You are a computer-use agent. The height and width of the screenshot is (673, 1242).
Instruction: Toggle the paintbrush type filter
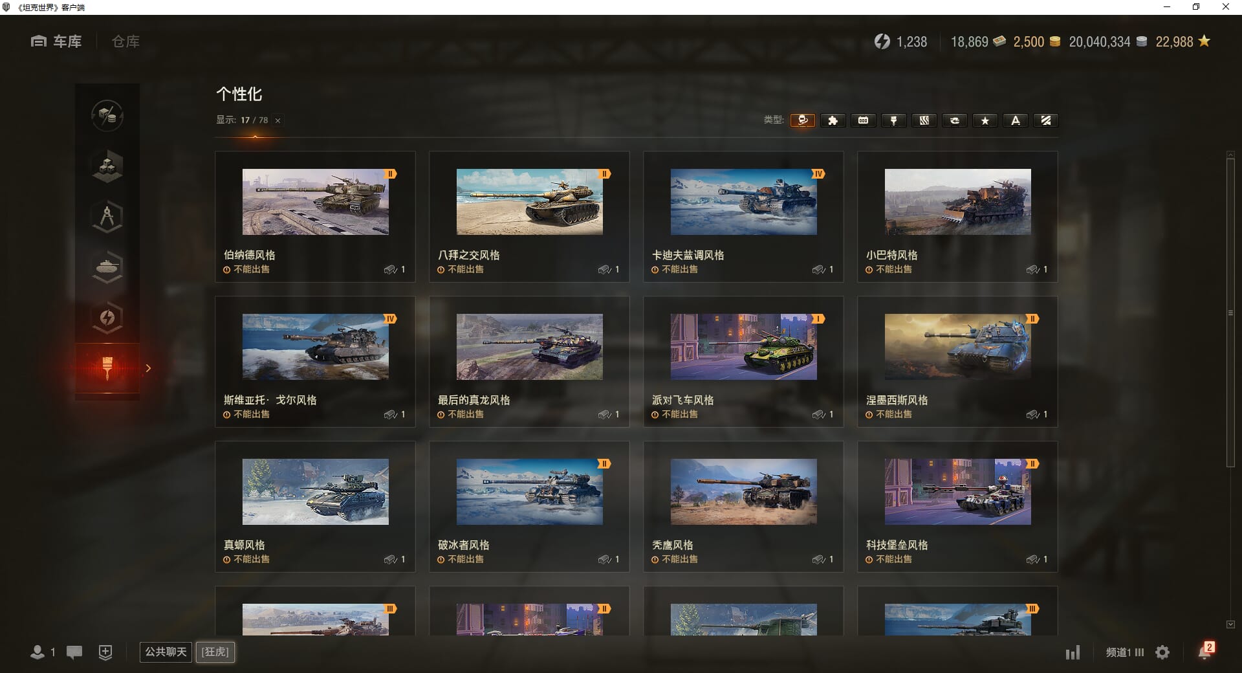[893, 120]
